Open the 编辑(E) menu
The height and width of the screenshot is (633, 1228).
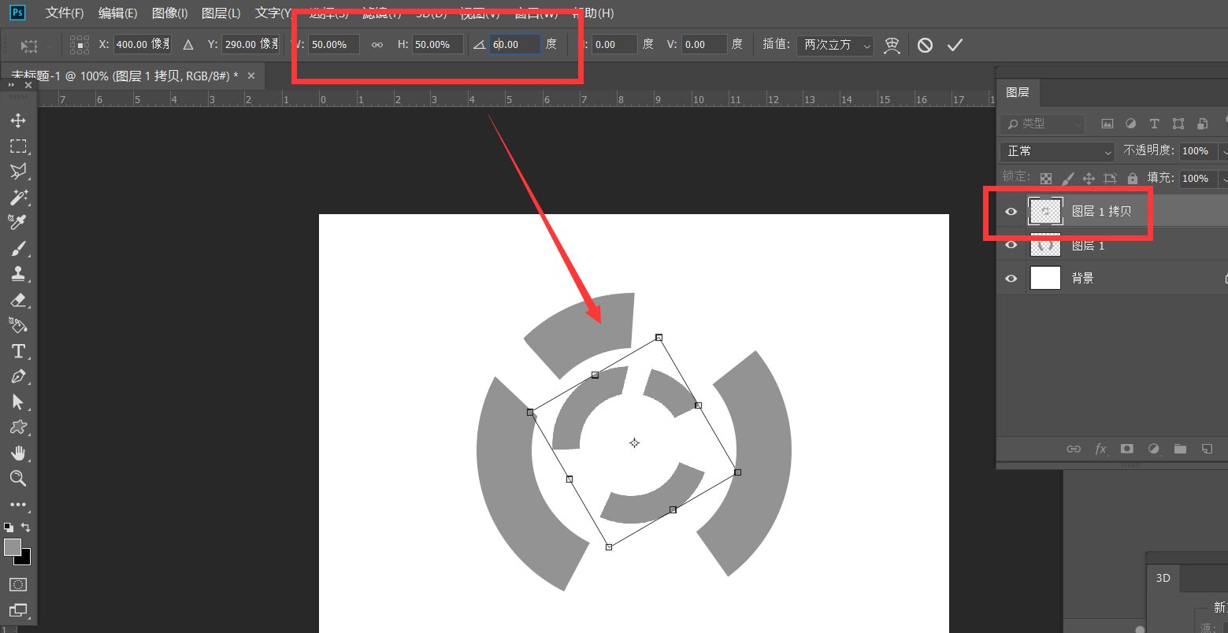(117, 13)
